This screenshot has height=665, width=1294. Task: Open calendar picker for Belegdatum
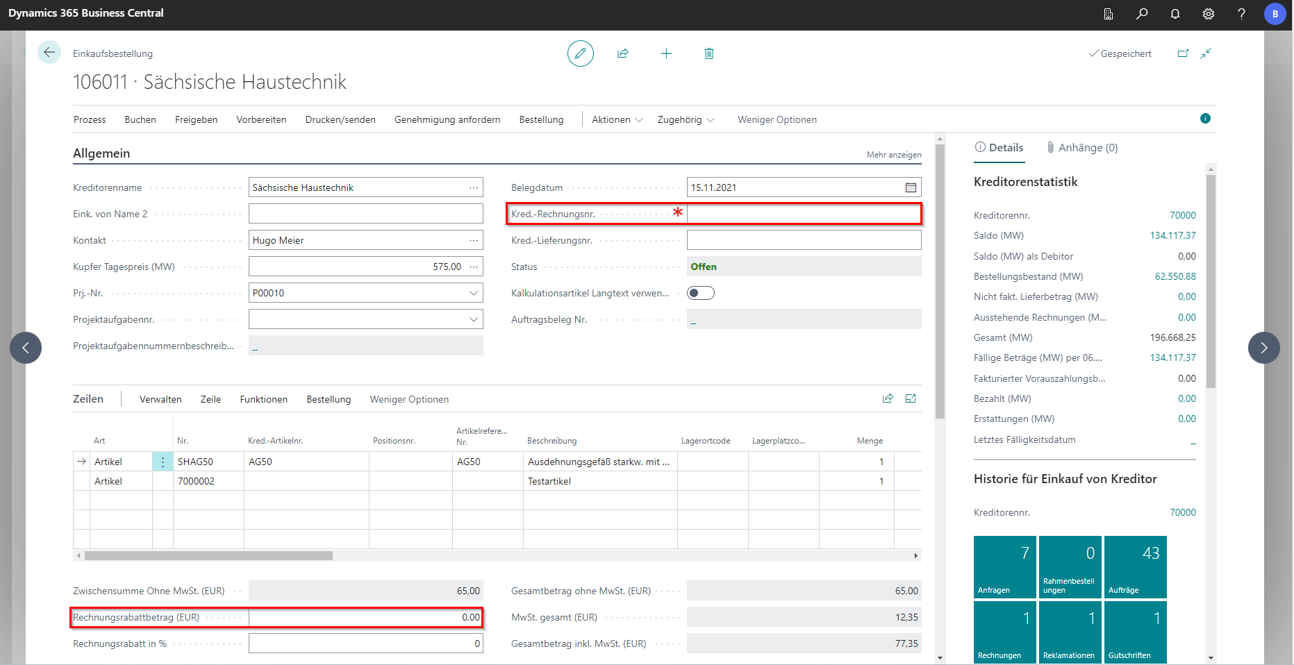tap(911, 187)
